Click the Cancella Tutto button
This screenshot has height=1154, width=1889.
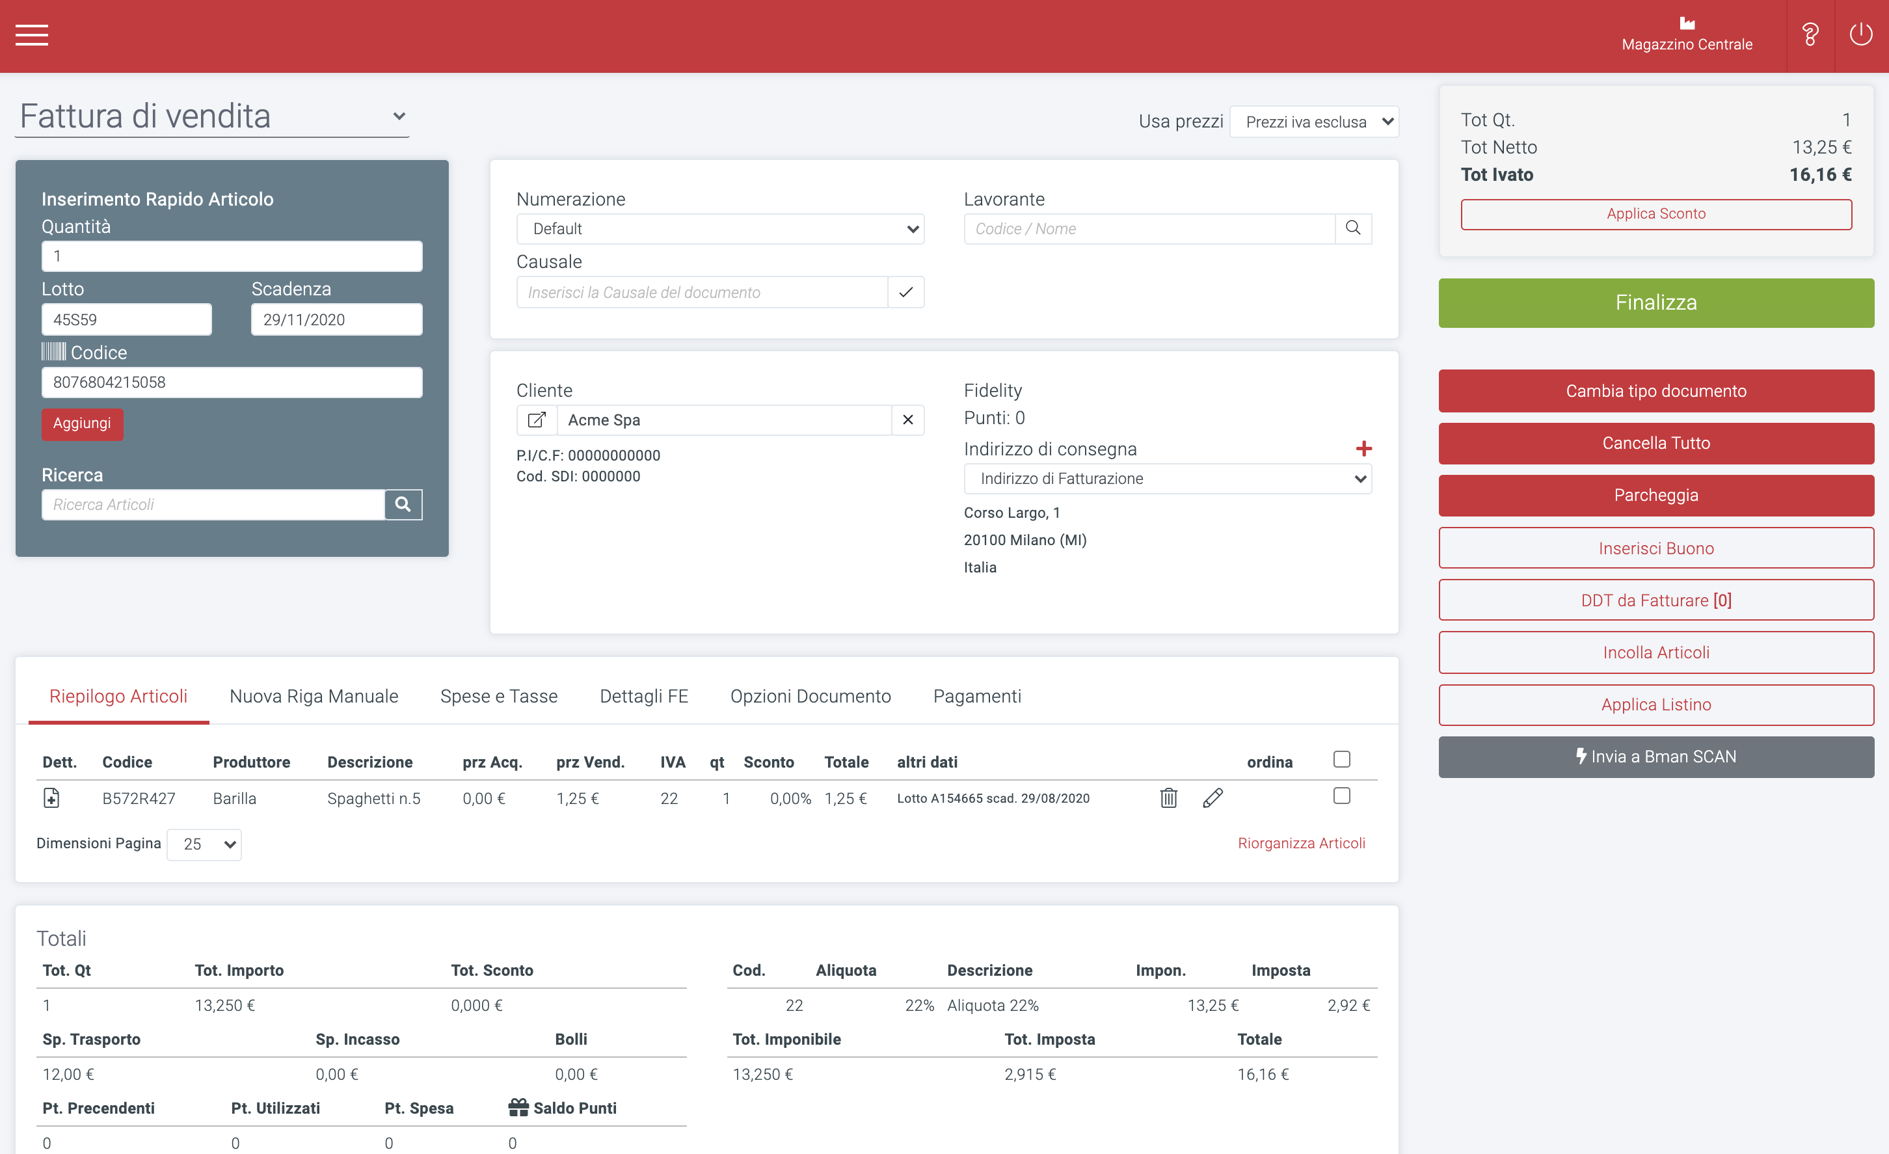coord(1656,443)
